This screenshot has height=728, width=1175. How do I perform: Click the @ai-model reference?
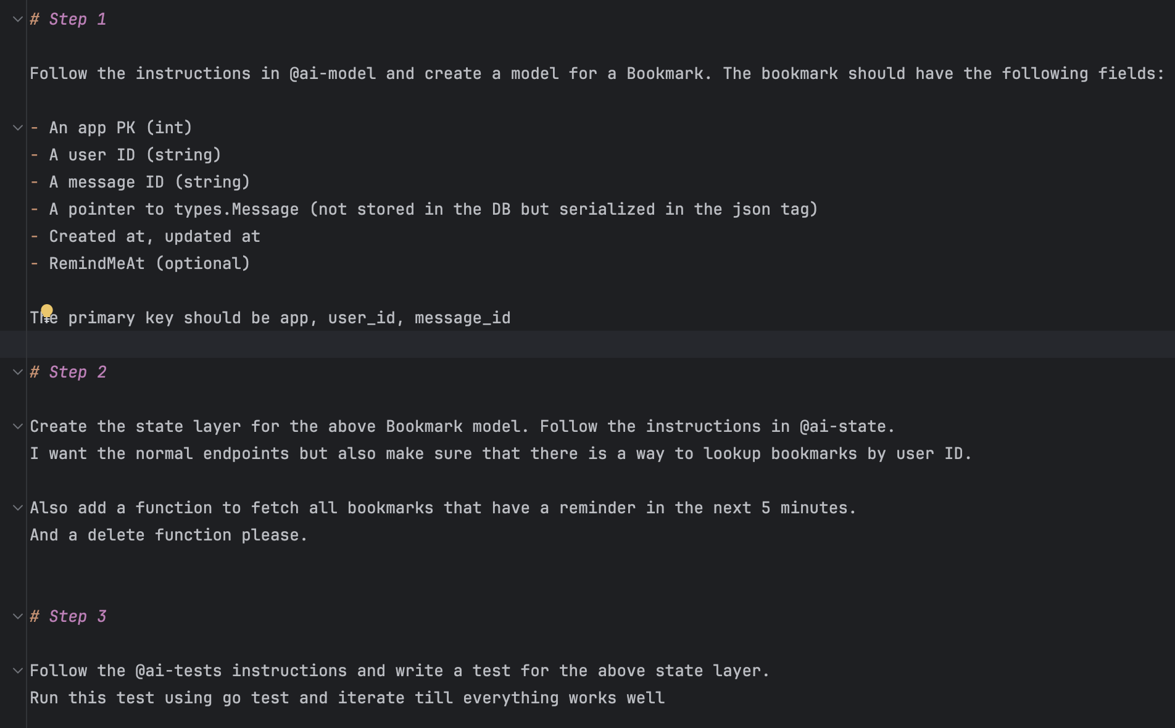(x=333, y=73)
